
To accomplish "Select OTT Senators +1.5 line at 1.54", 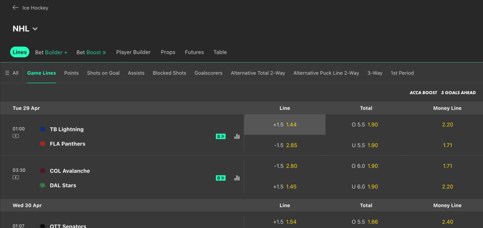I will point(285,222).
